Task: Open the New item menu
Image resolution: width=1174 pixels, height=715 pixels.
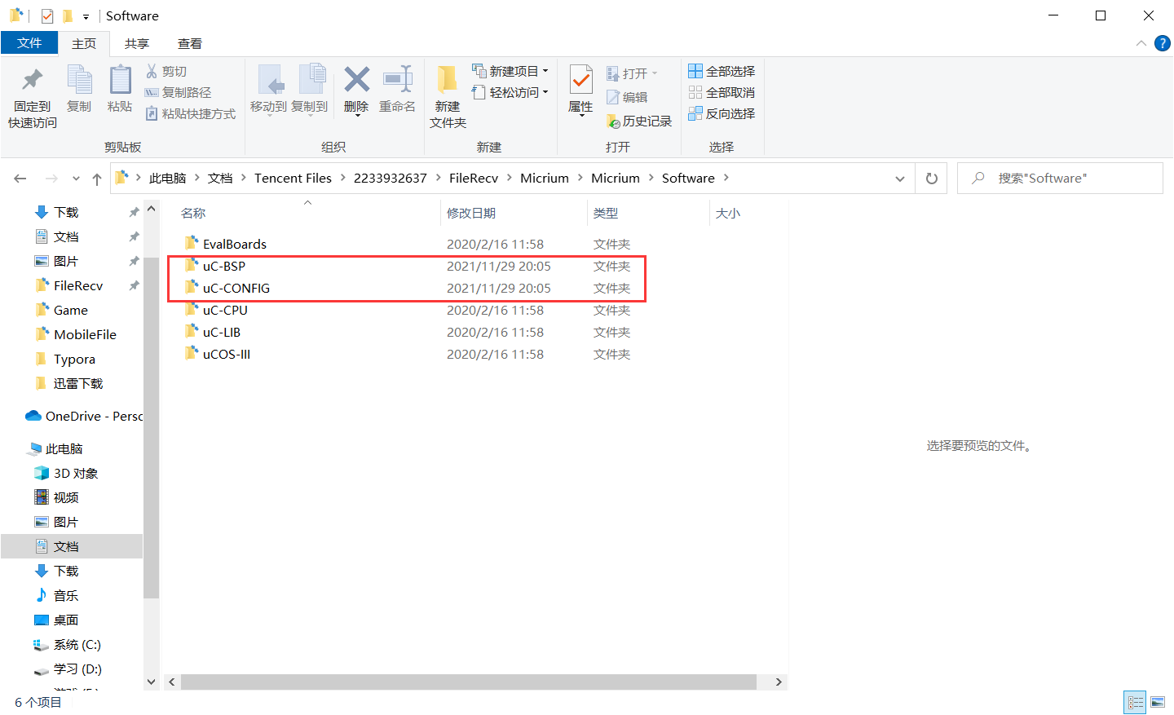Action: 510,71
